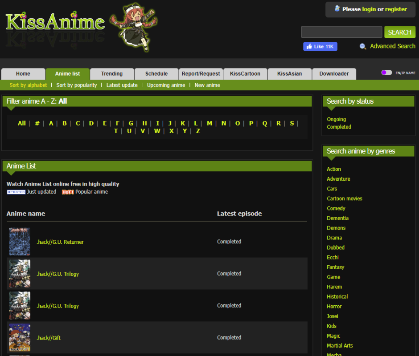Click the KissAnime logo
The width and height of the screenshot is (419, 356).
(x=55, y=22)
